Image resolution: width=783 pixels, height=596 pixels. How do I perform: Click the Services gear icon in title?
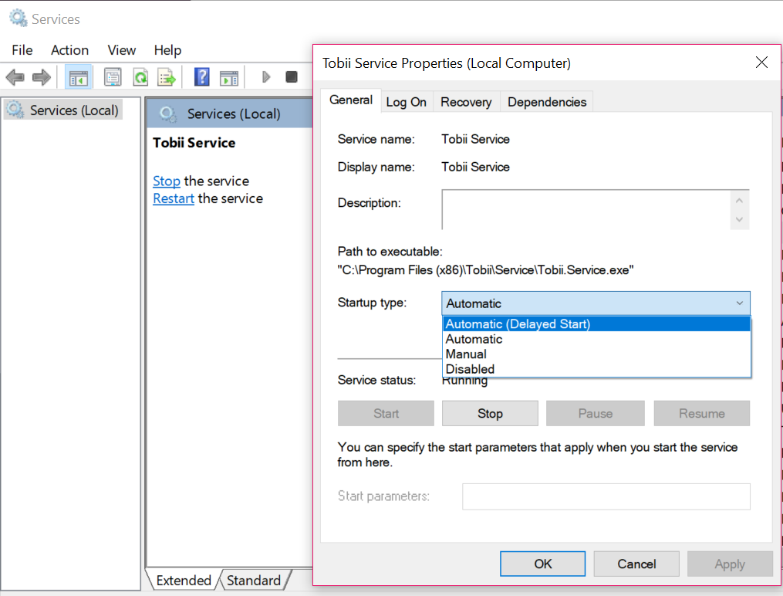pos(19,18)
